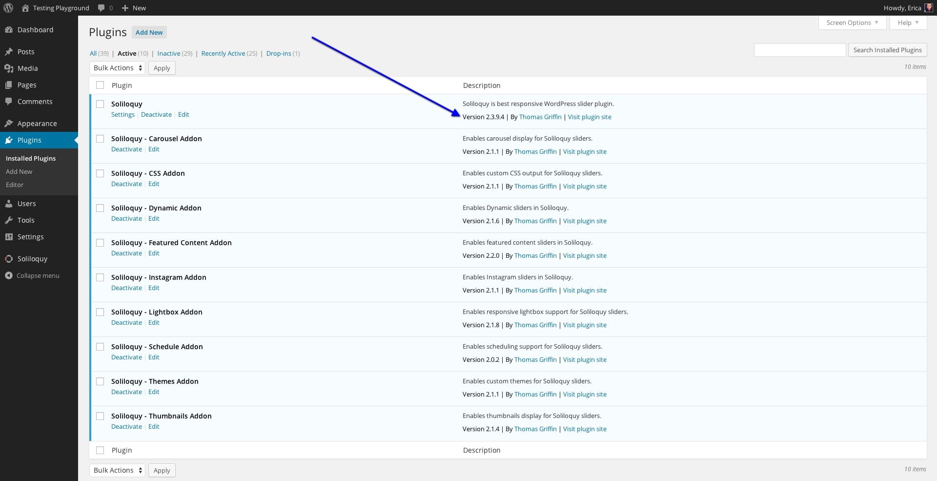The image size is (937, 481).
Task: Show the All plugins filter
Action: (93, 53)
